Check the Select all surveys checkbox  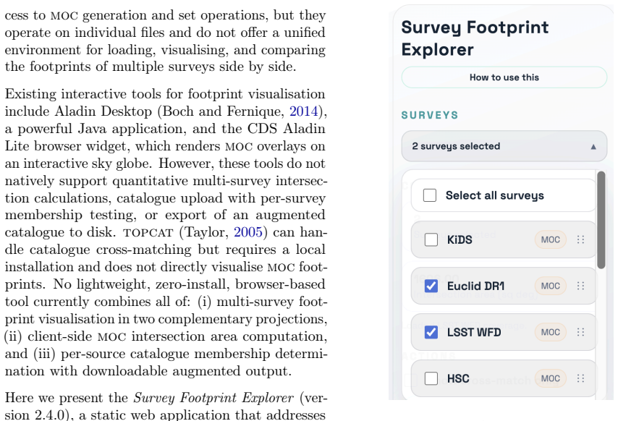point(430,195)
